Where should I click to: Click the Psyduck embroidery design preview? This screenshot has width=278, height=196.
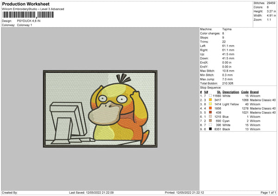pos(100,109)
